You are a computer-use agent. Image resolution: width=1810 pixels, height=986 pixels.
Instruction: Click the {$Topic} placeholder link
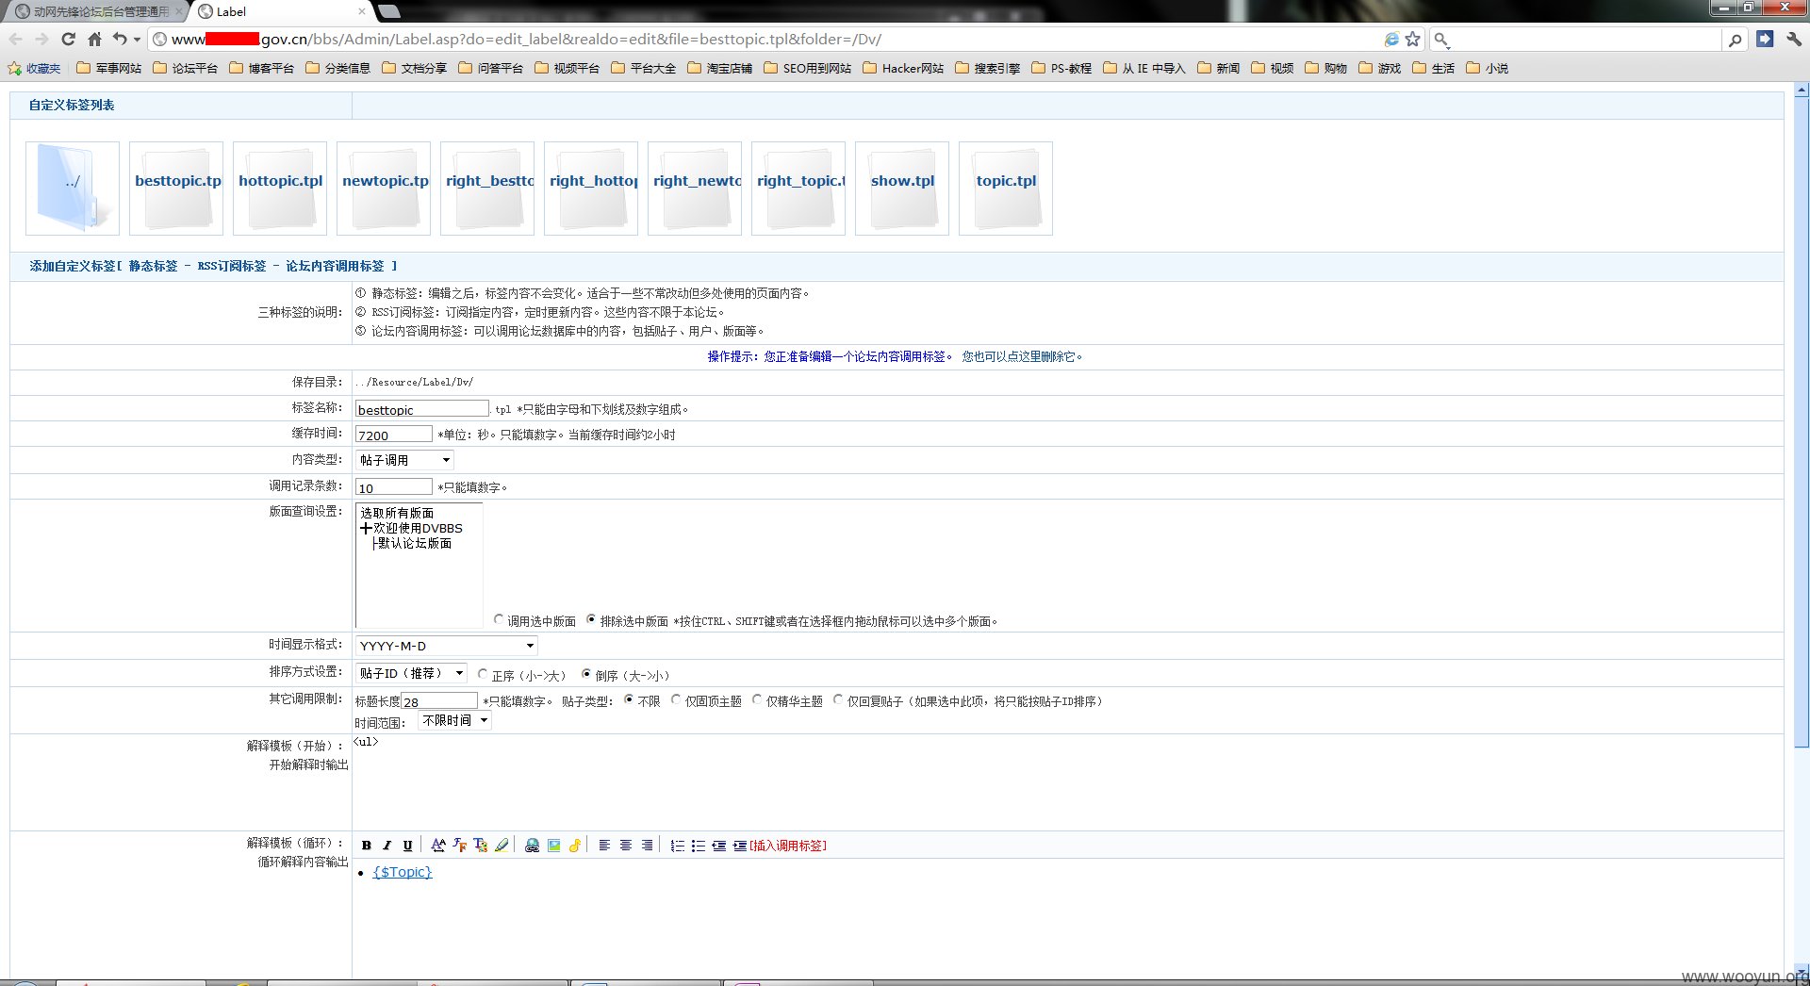[x=403, y=872]
